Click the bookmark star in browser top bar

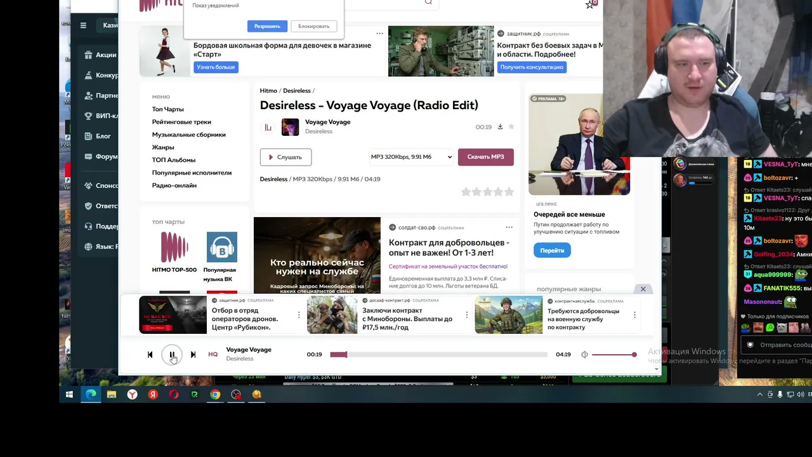click(589, 4)
